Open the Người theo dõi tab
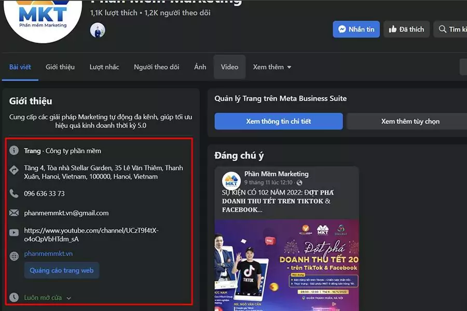 point(157,67)
